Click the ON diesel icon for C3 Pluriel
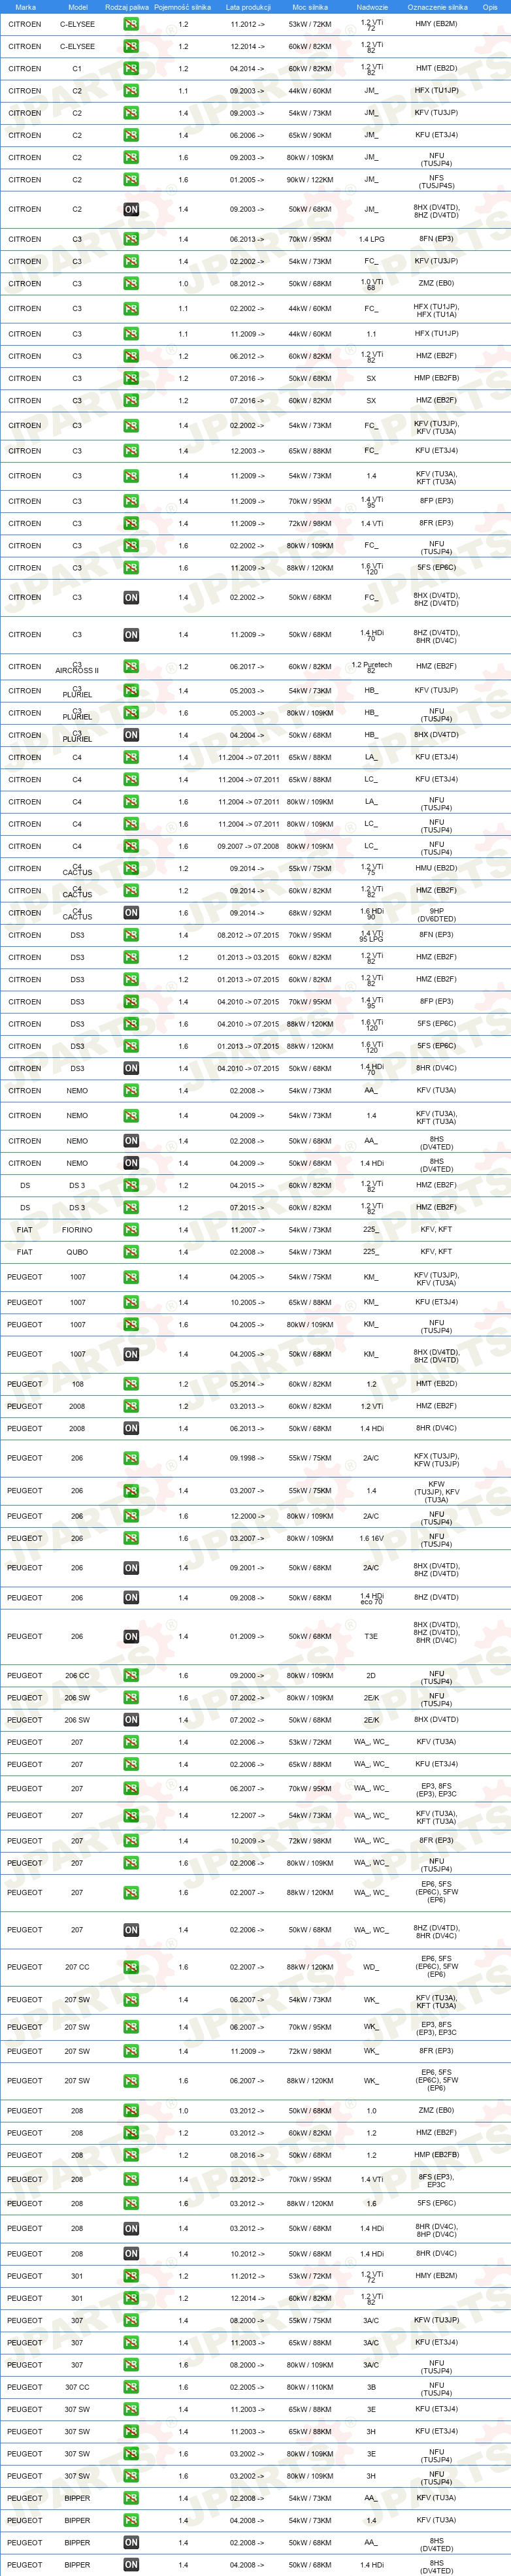The width and height of the screenshot is (511, 2576). point(131,735)
